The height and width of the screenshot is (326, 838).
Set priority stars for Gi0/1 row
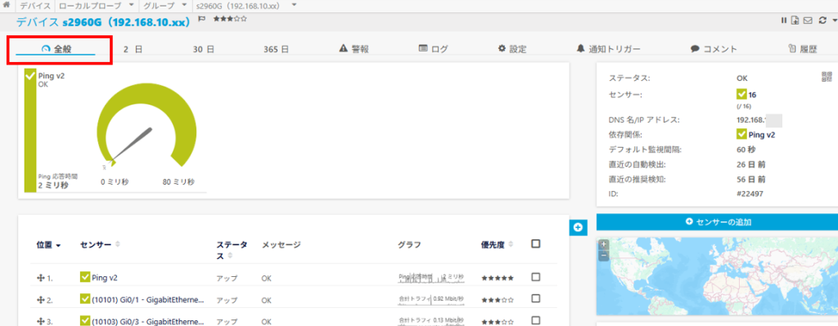pos(498,301)
